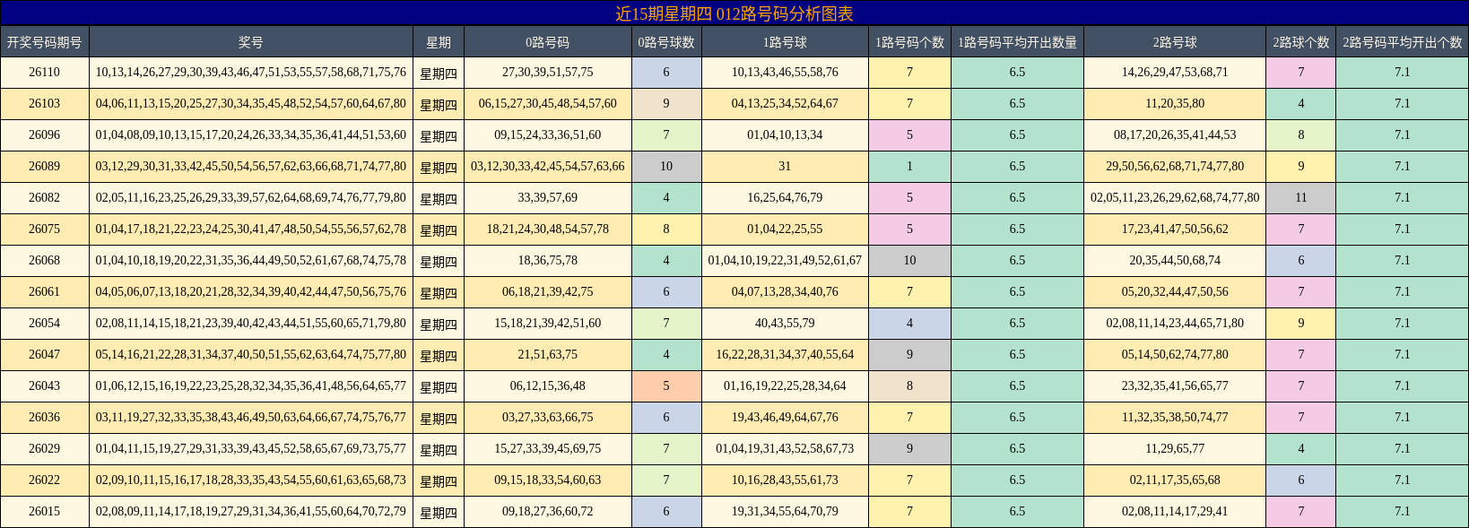Click the orange 0路号球数 value 5 in row 26043

coord(666,386)
